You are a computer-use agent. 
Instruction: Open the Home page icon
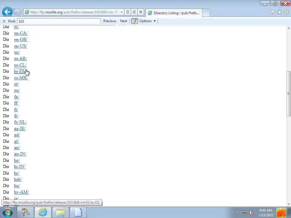[273, 12]
